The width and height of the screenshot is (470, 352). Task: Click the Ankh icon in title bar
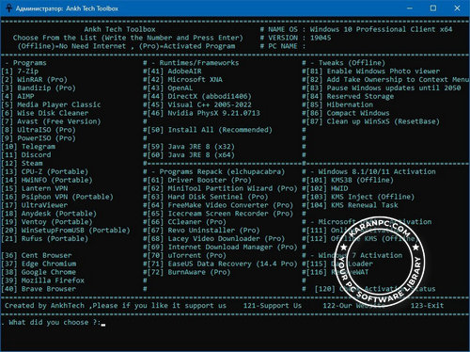coord(8,8)
